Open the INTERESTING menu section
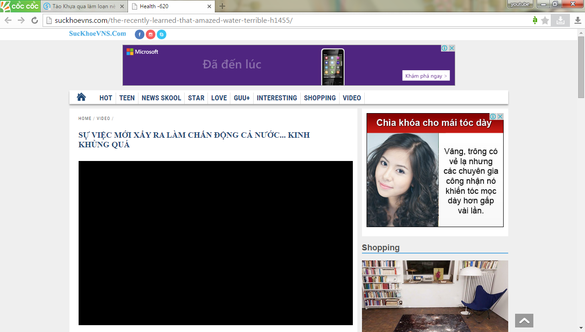 [x=277, y=98]
